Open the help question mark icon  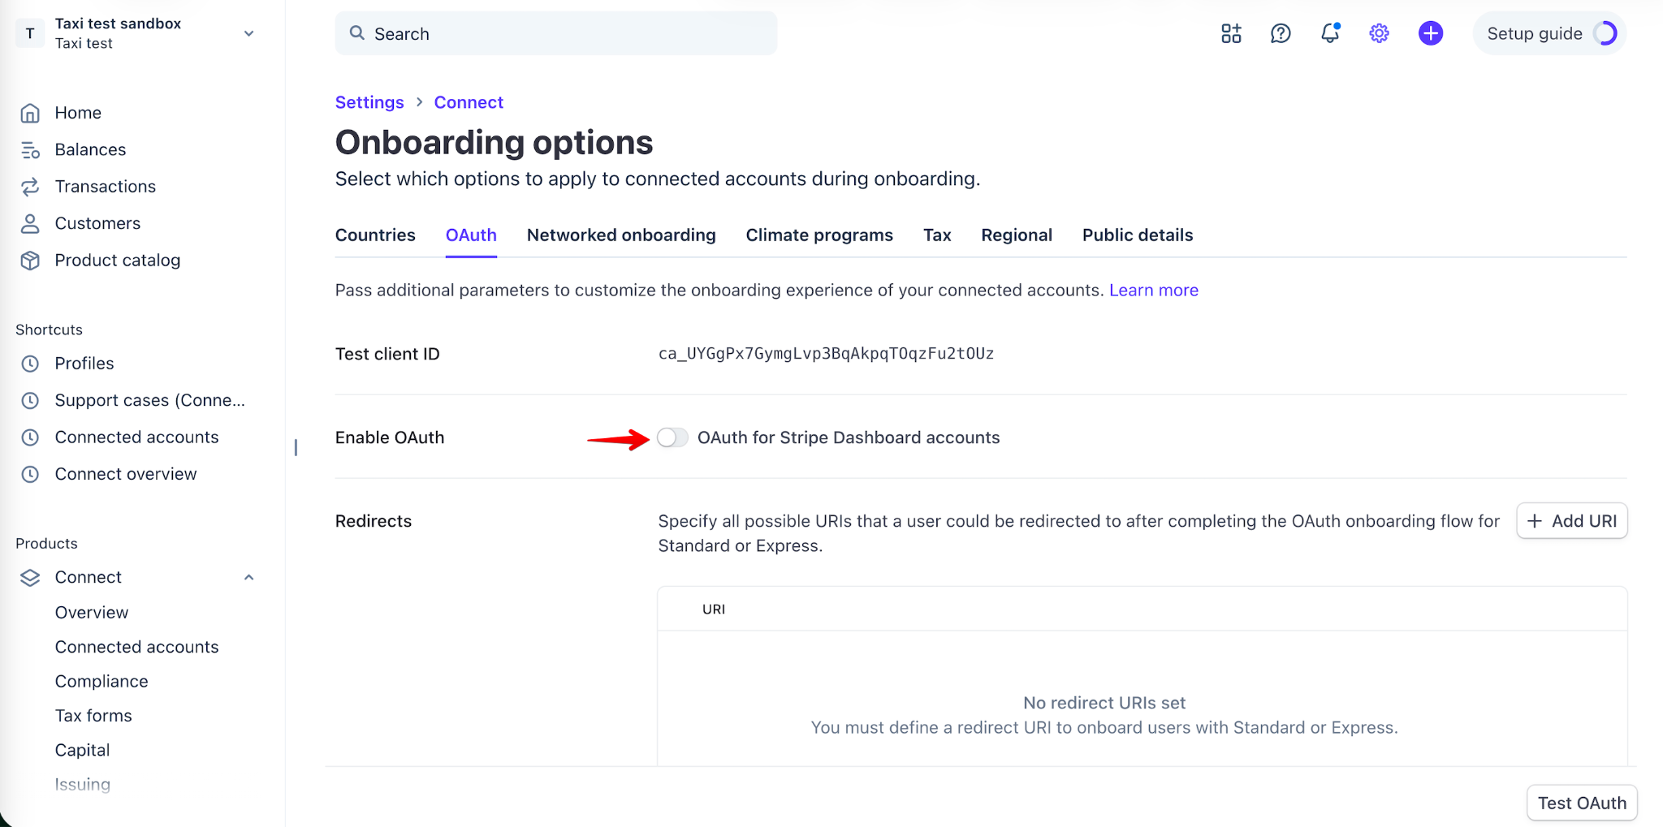point(1281,33)
